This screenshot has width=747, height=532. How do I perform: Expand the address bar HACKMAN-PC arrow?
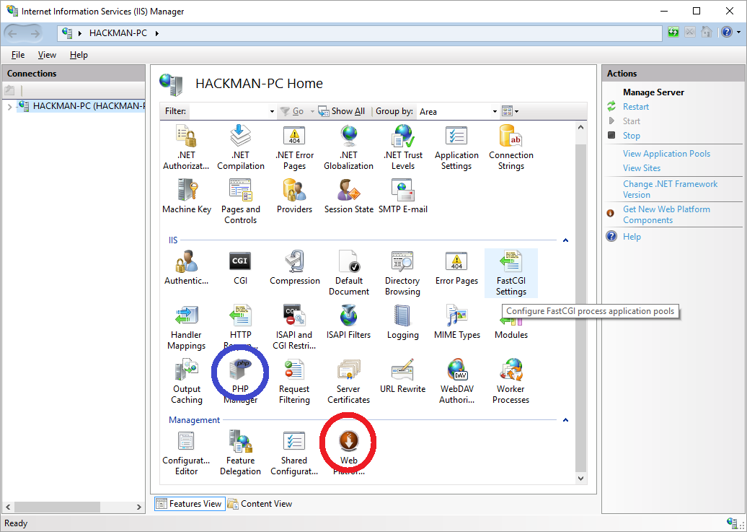pos(156,33)
